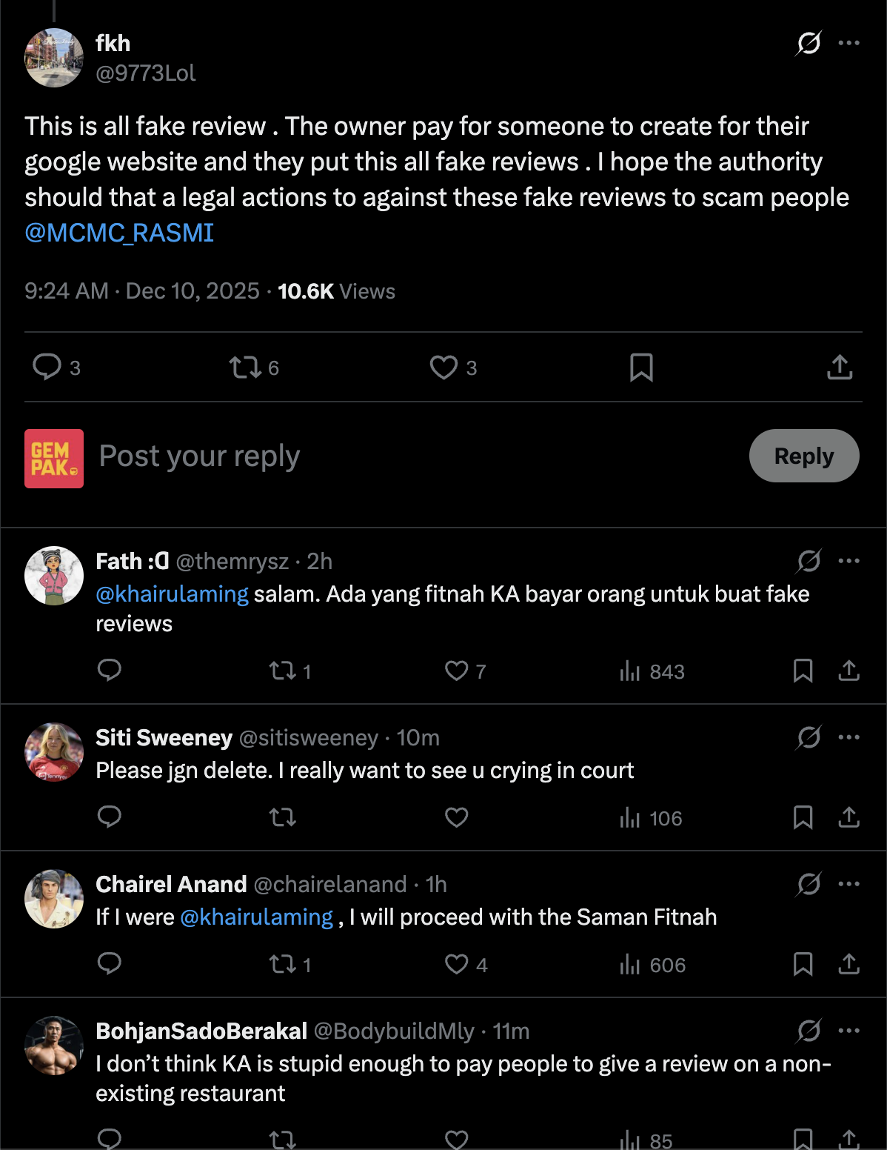Share the main post via share icon
This screenshot has width=887, height=1150.
[x=840, y=368]
